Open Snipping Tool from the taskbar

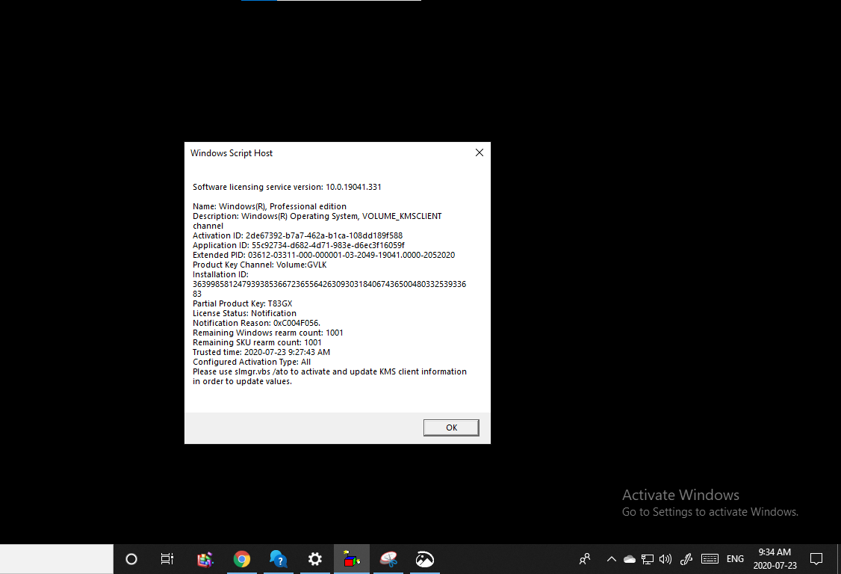[388, 560]
